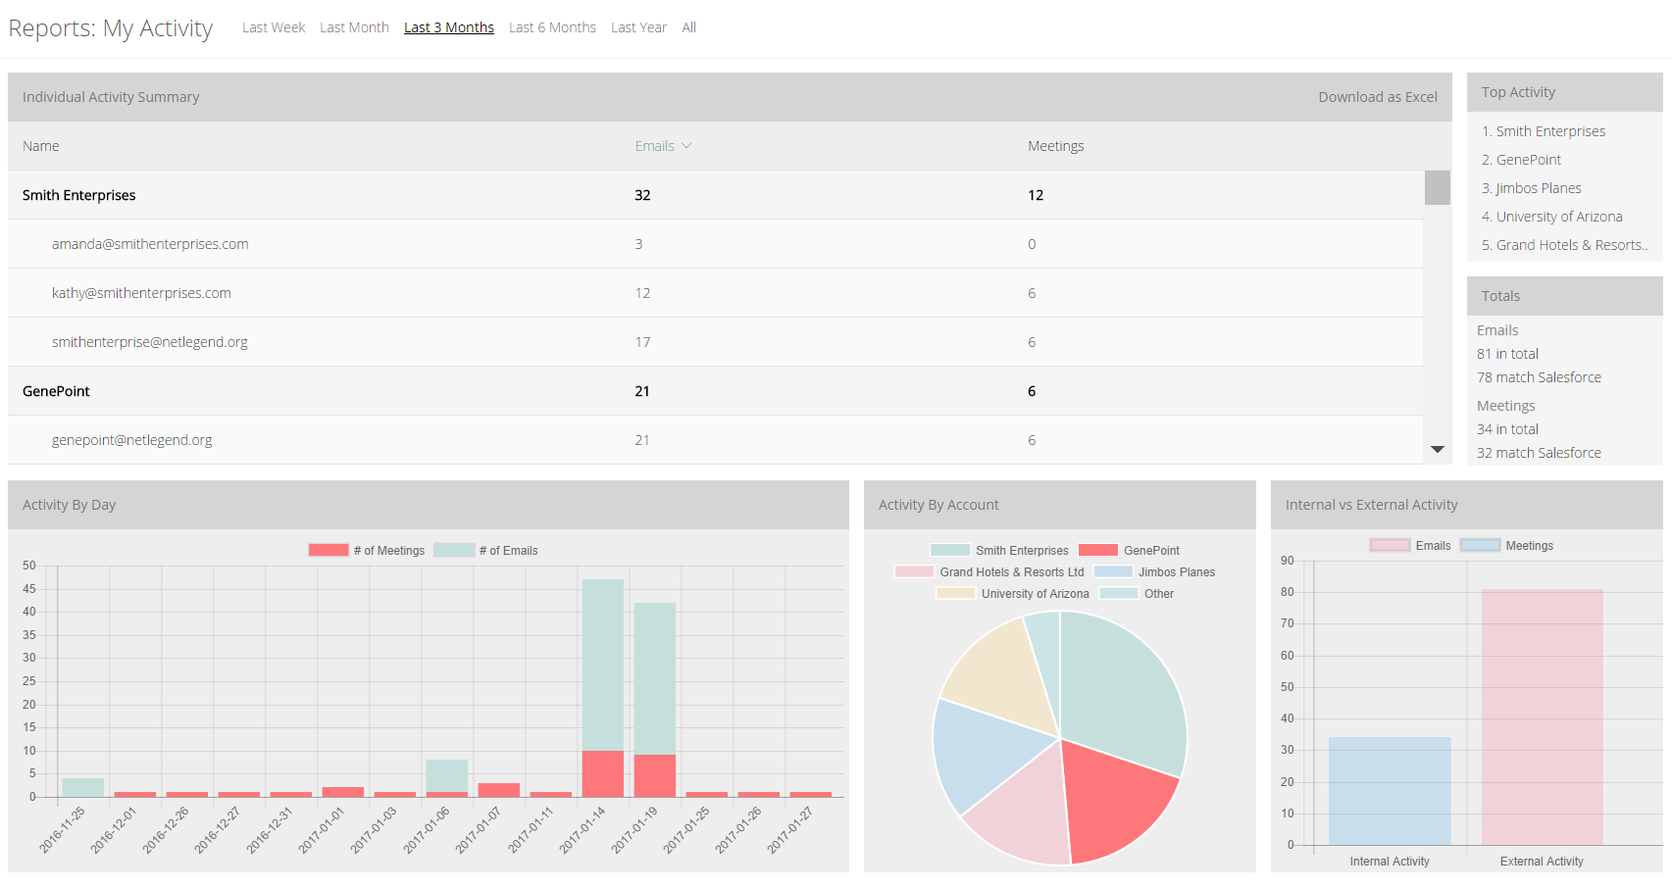Select the Smith Enterprises summary row
Image resolution: width=1672 pixels, height=890 pixels.
716,195
